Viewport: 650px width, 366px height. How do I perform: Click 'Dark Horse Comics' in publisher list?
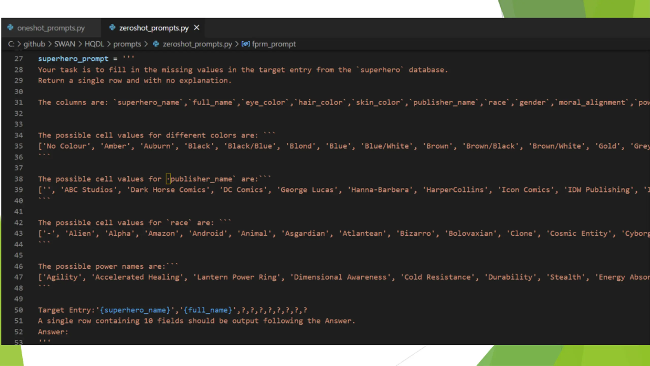tap(168, 190)
